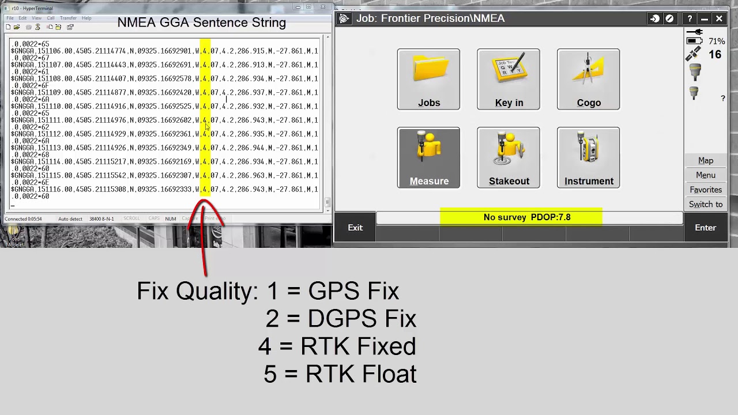Image resolution: width=738 pixels, height=415 pixels.
Task: Open HyperTerminal Call menu
Action: point(51,18)
